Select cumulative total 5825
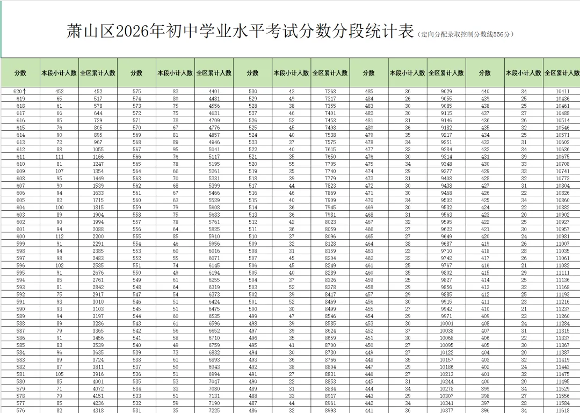The width and height of the screenshot is (580, 413). (214, 229)
